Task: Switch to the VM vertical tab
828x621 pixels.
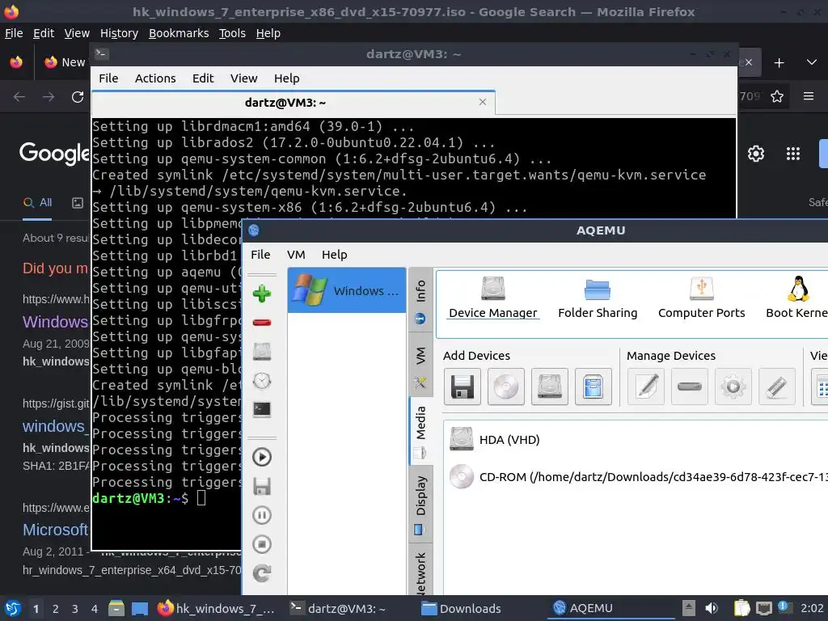Action: click(x=420, y=366)
